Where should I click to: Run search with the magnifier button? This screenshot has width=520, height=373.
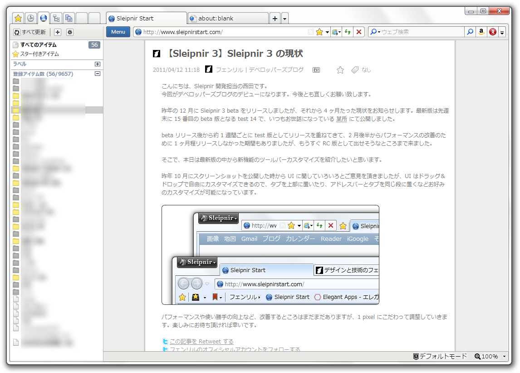pyautogui.click(x=470, y=32)
